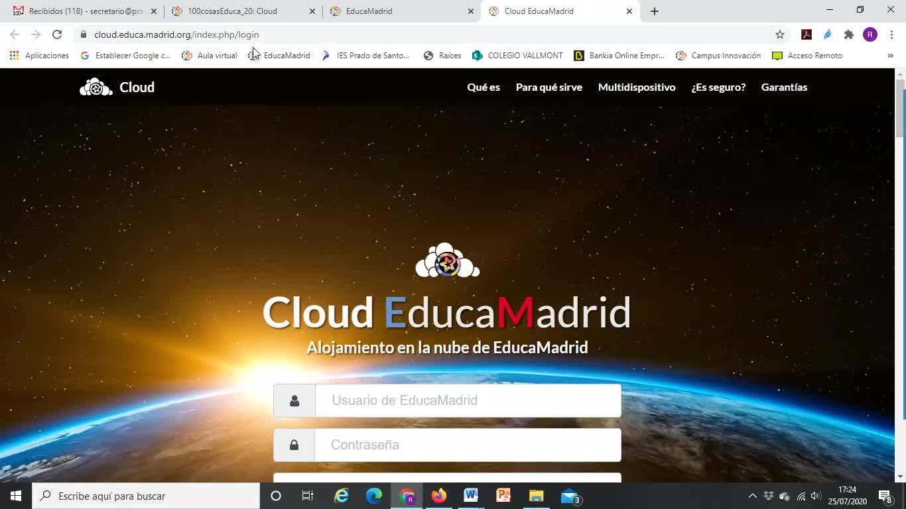Viewport: 906px width, 509px height.
Task: Click the Contraseña password field
Action: [468, 445]
